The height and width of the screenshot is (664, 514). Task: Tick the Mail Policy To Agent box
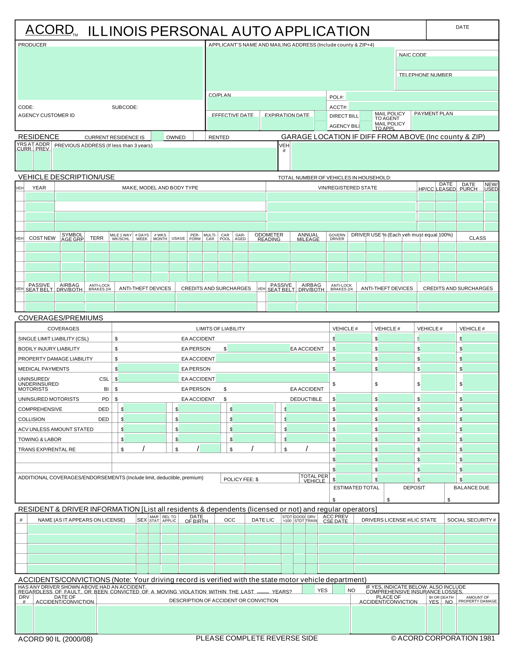tap(366, 116)
